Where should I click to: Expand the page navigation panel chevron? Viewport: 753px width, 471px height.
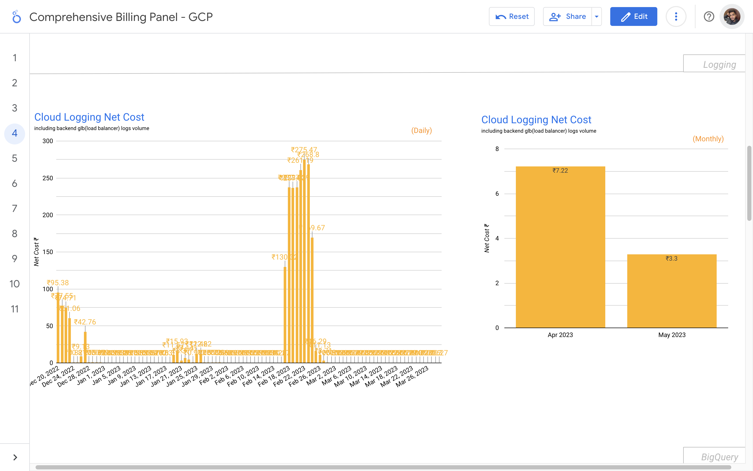point(15,457)
